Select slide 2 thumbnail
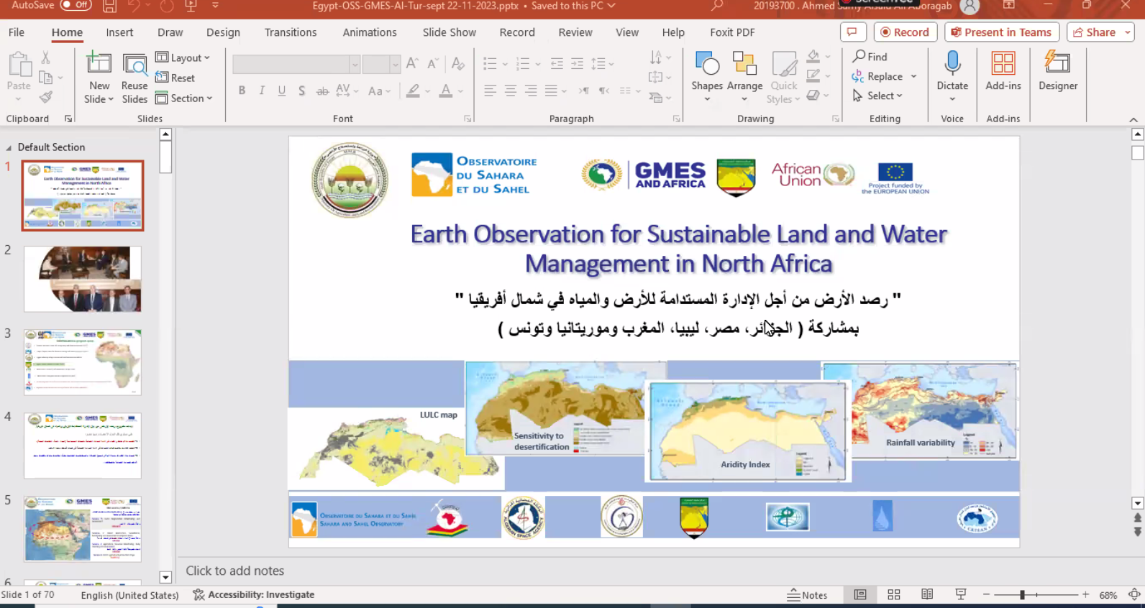Viewport: 1145px width, 608px height. (83, 279)
